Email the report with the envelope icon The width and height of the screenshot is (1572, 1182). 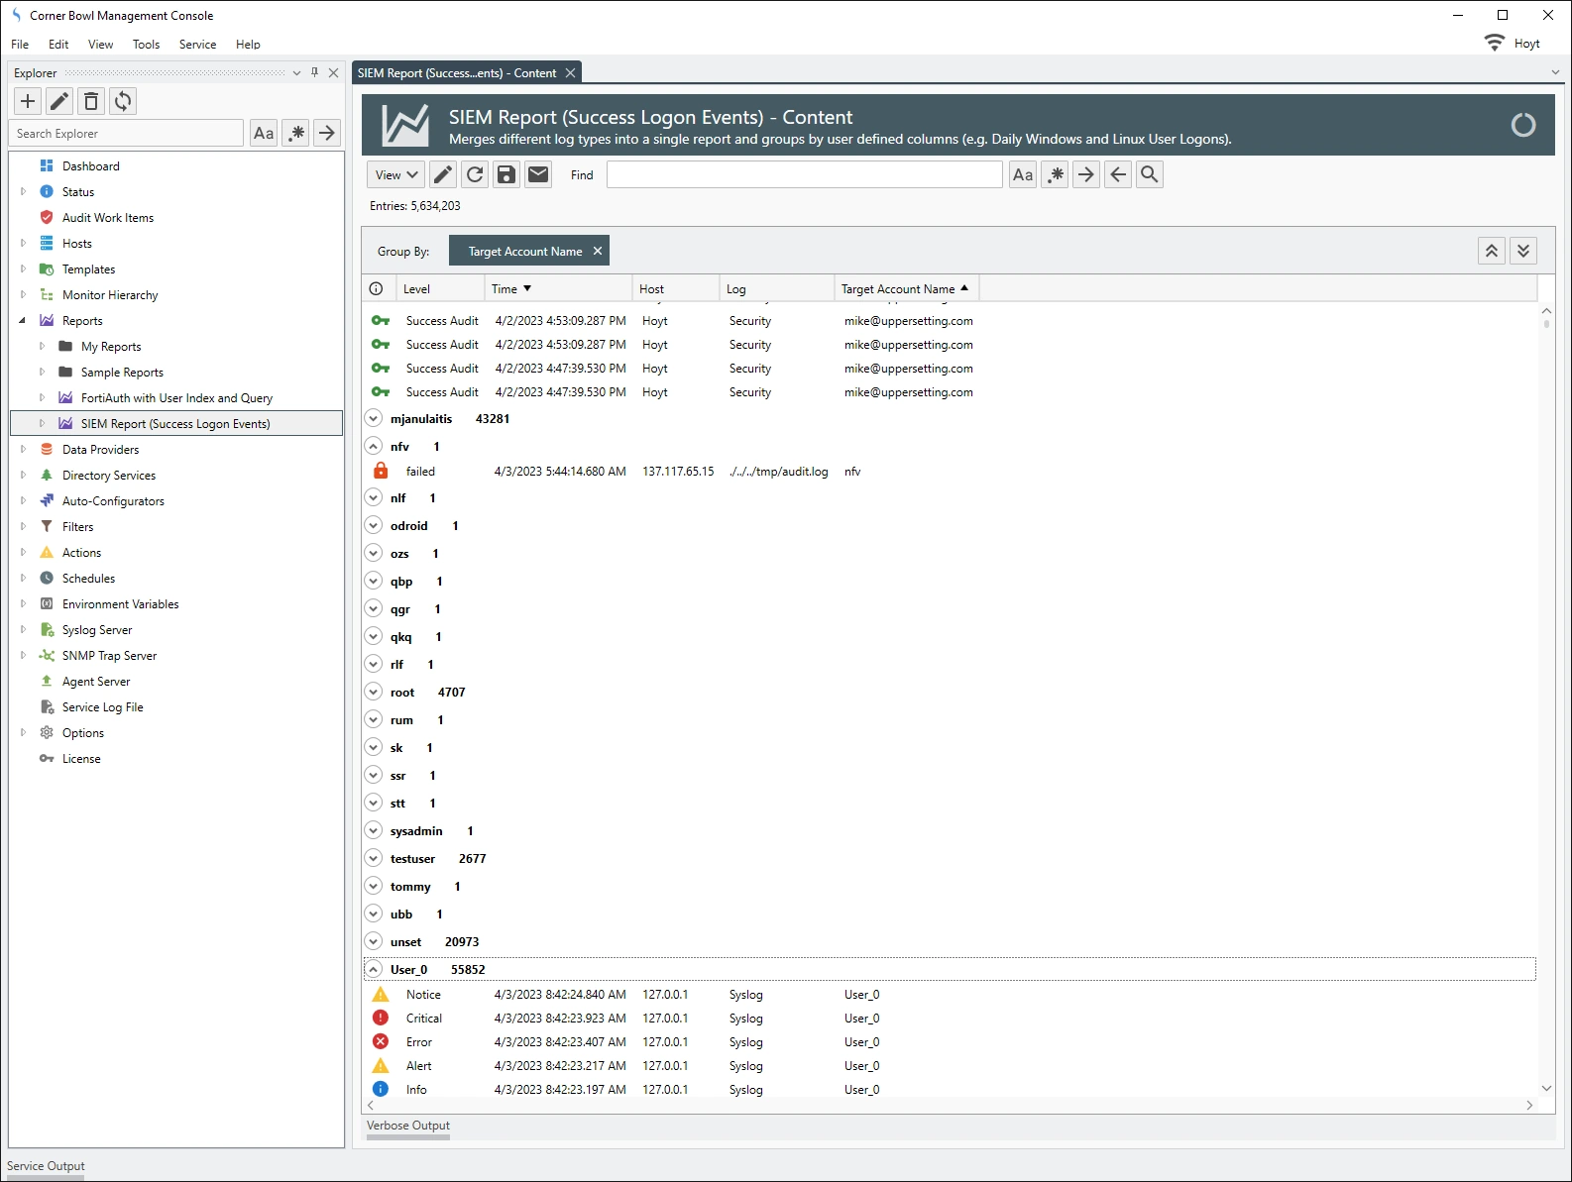point(538,174)
